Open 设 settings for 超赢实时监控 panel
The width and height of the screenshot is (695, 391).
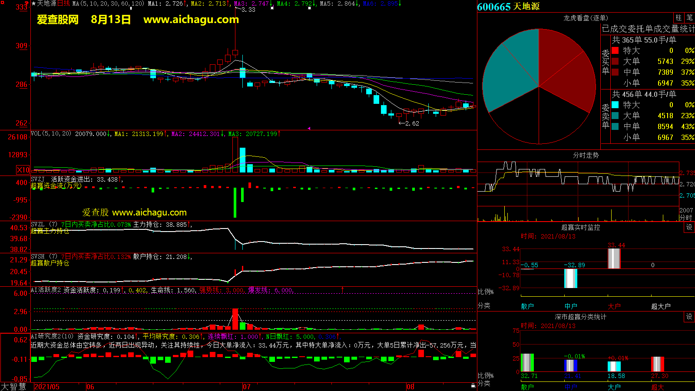[x=689, y=227]
